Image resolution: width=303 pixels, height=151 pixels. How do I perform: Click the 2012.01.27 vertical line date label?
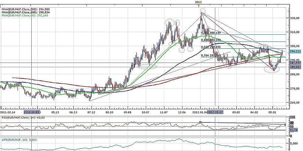215,112
